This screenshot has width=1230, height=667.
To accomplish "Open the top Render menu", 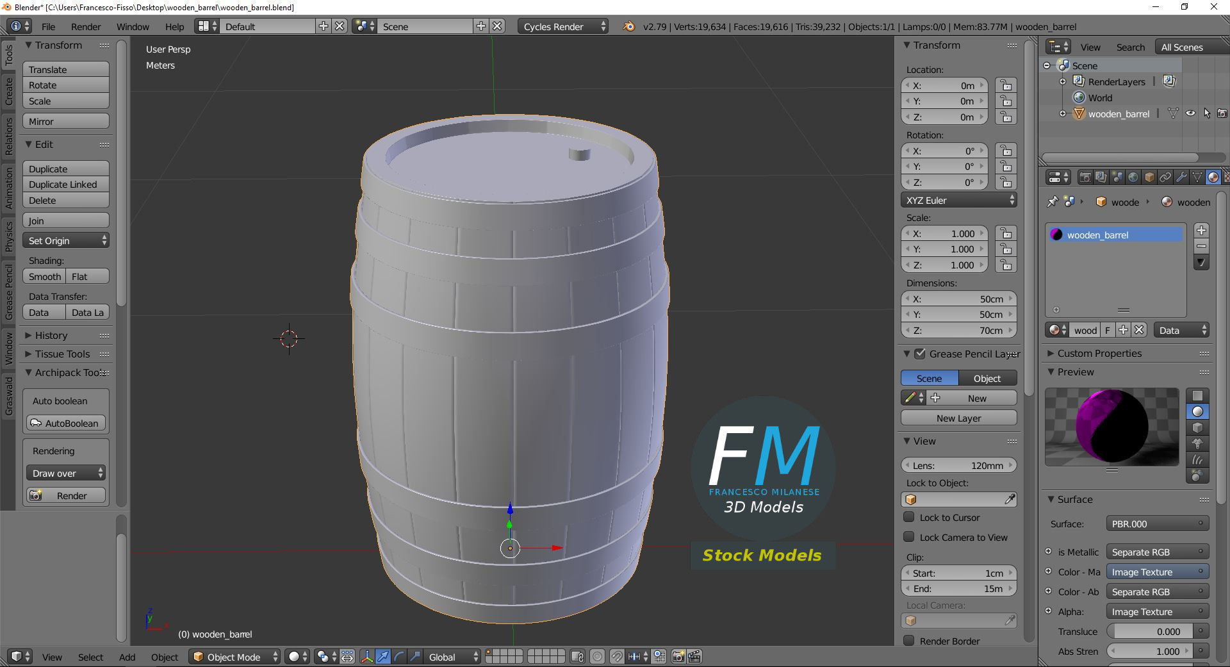I will pos(86,26).
